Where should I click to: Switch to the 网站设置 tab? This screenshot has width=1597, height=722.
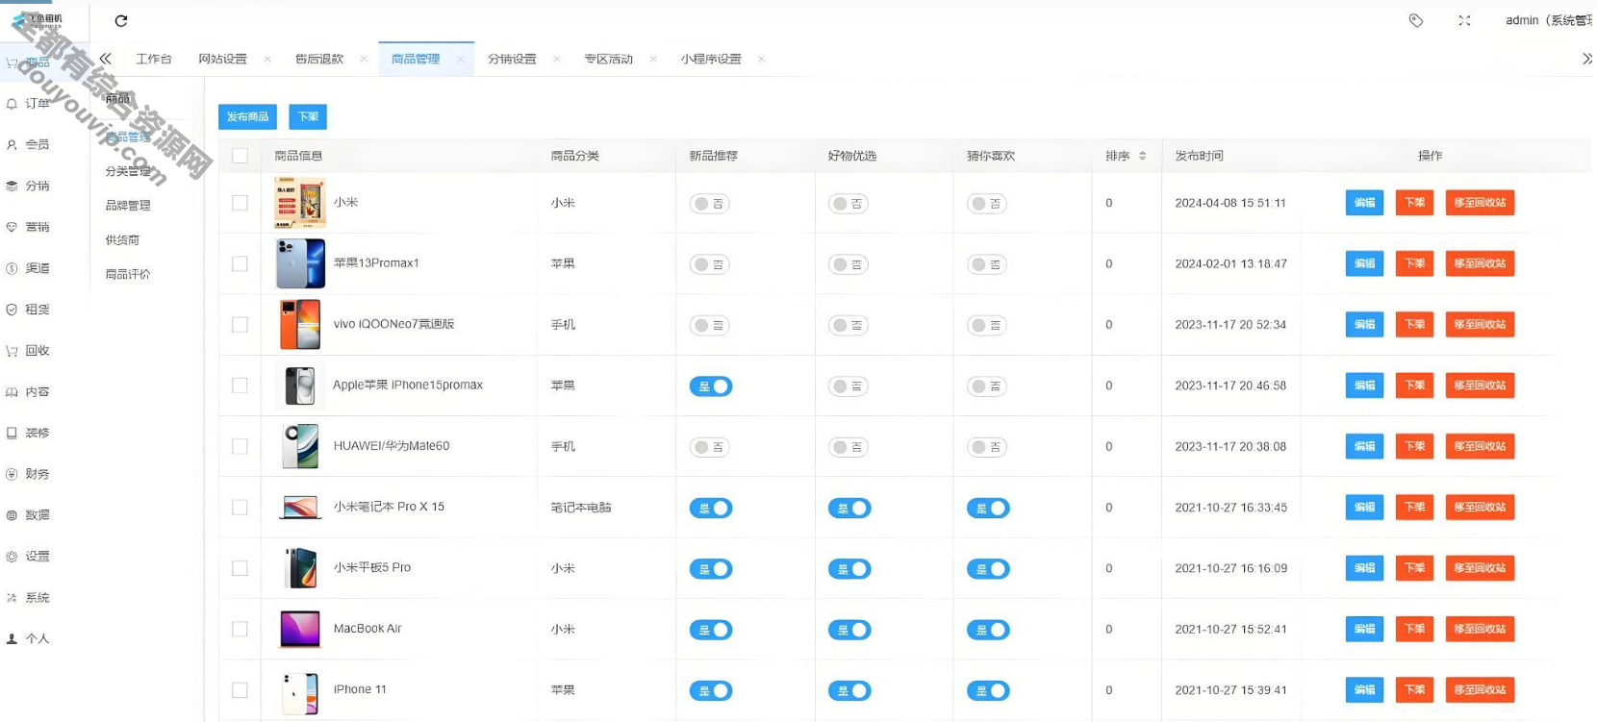[x=223, y=59]
